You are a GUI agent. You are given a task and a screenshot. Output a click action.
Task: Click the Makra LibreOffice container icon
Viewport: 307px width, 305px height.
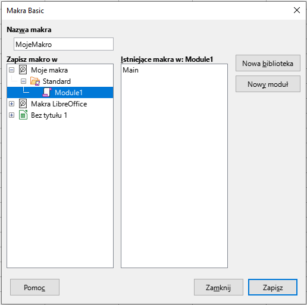[23, 104]
